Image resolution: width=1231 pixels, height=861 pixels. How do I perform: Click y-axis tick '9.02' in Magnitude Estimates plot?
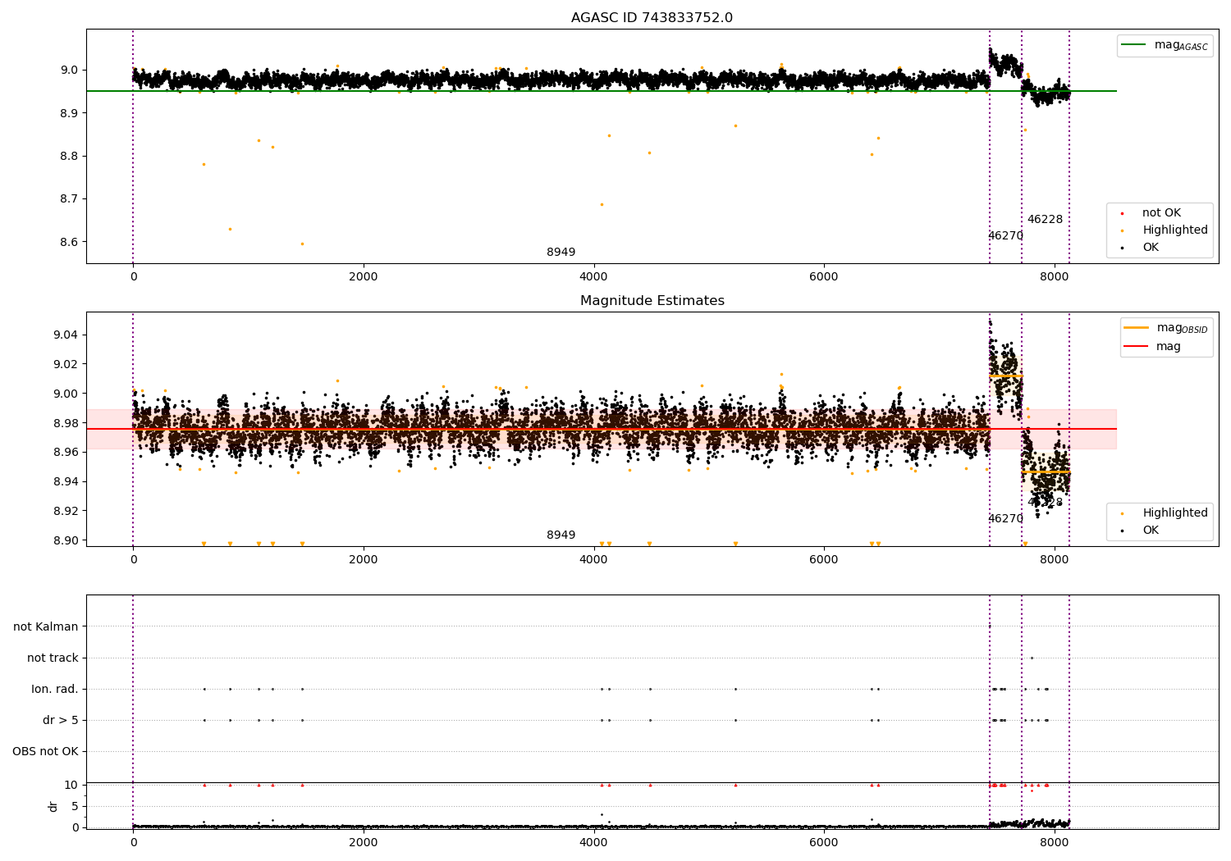[x=66, y=364]
